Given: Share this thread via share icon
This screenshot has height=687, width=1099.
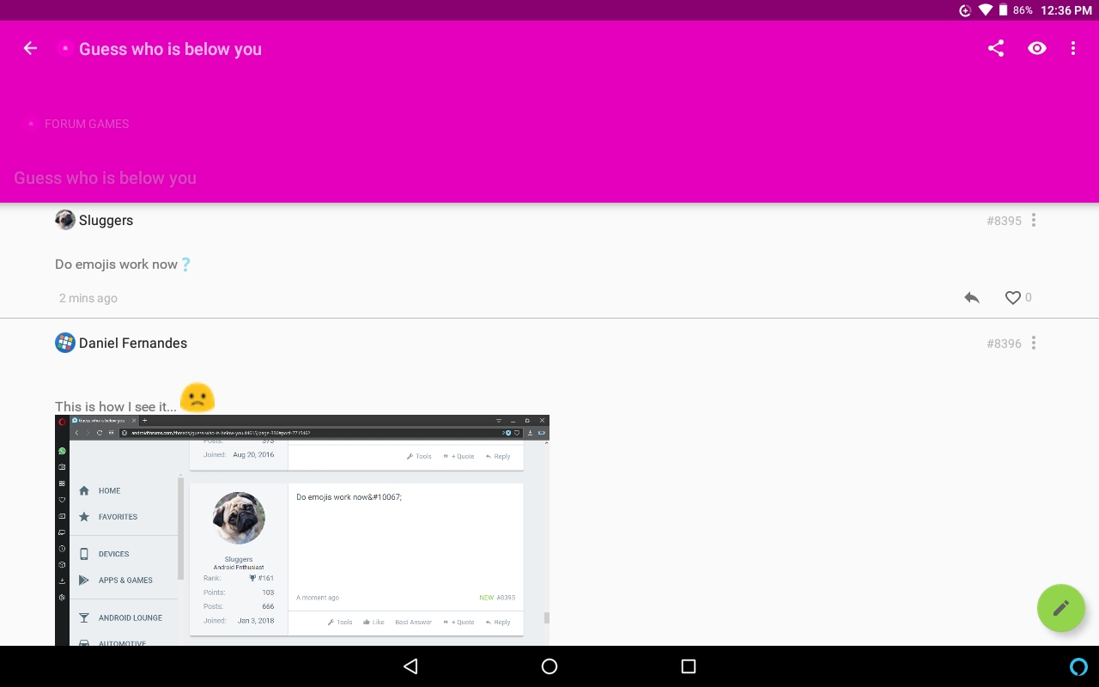Looking at the screenshot, I should click(996, 49).
